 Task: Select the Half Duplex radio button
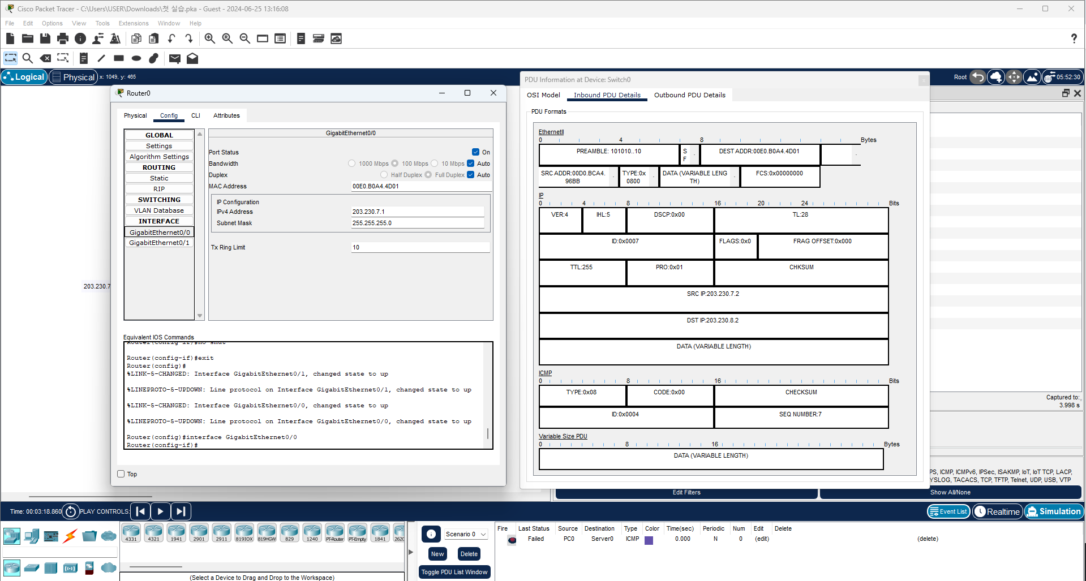coord(384,175)
